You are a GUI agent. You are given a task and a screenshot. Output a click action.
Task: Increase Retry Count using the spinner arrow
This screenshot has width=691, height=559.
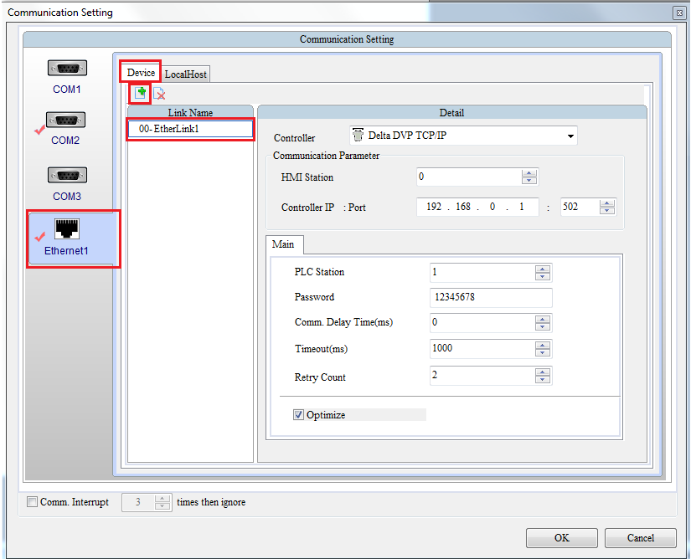543,372
